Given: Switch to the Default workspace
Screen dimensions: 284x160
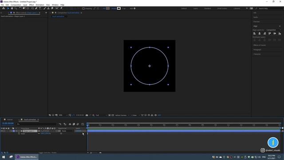Looking at the screenshot, I should 184,8.
